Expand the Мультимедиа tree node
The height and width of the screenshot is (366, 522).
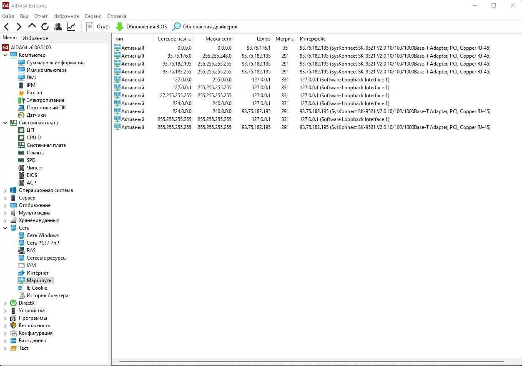[x=5, y=213]
